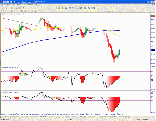
Task: Switch to CL,M15 chart tab
Action: click(x=60, y=117)
